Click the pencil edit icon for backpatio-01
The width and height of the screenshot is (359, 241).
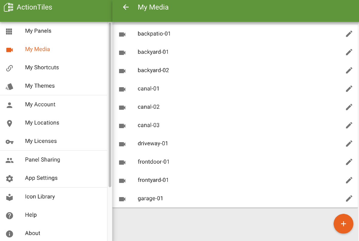pos(349,34)
